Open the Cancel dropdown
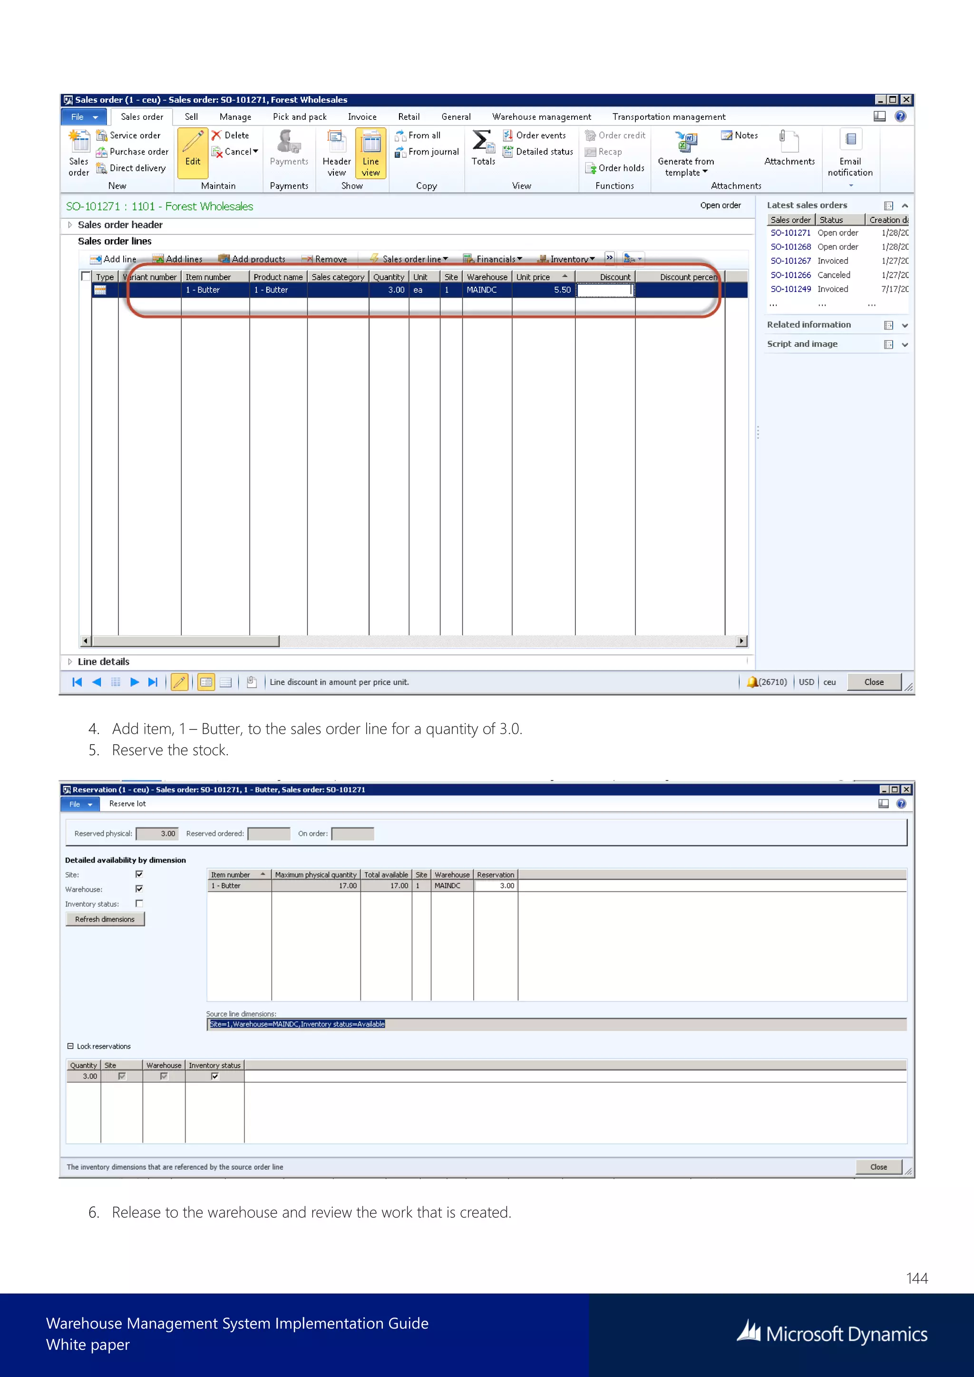974x1377 pixels. pos(235,152)
